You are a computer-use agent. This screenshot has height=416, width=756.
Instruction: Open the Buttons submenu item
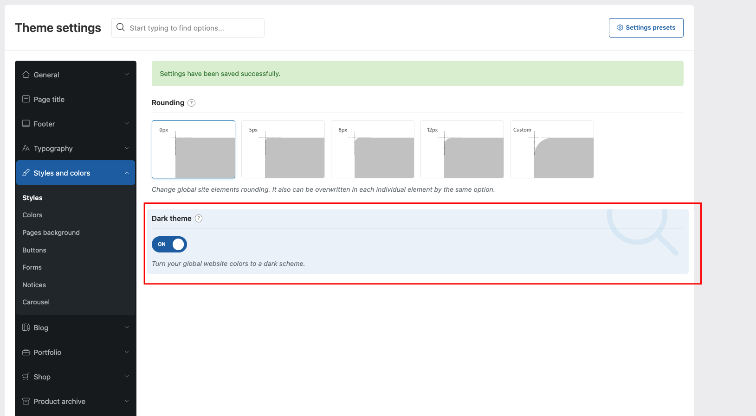click(34, 250)
